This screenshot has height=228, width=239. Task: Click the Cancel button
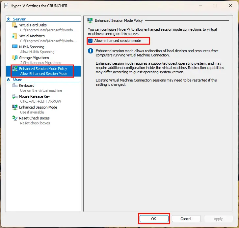point(186,219)
